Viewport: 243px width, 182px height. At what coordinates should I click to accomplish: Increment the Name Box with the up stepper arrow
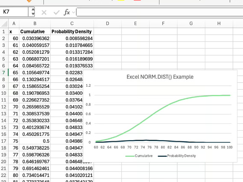click(33, 10)
